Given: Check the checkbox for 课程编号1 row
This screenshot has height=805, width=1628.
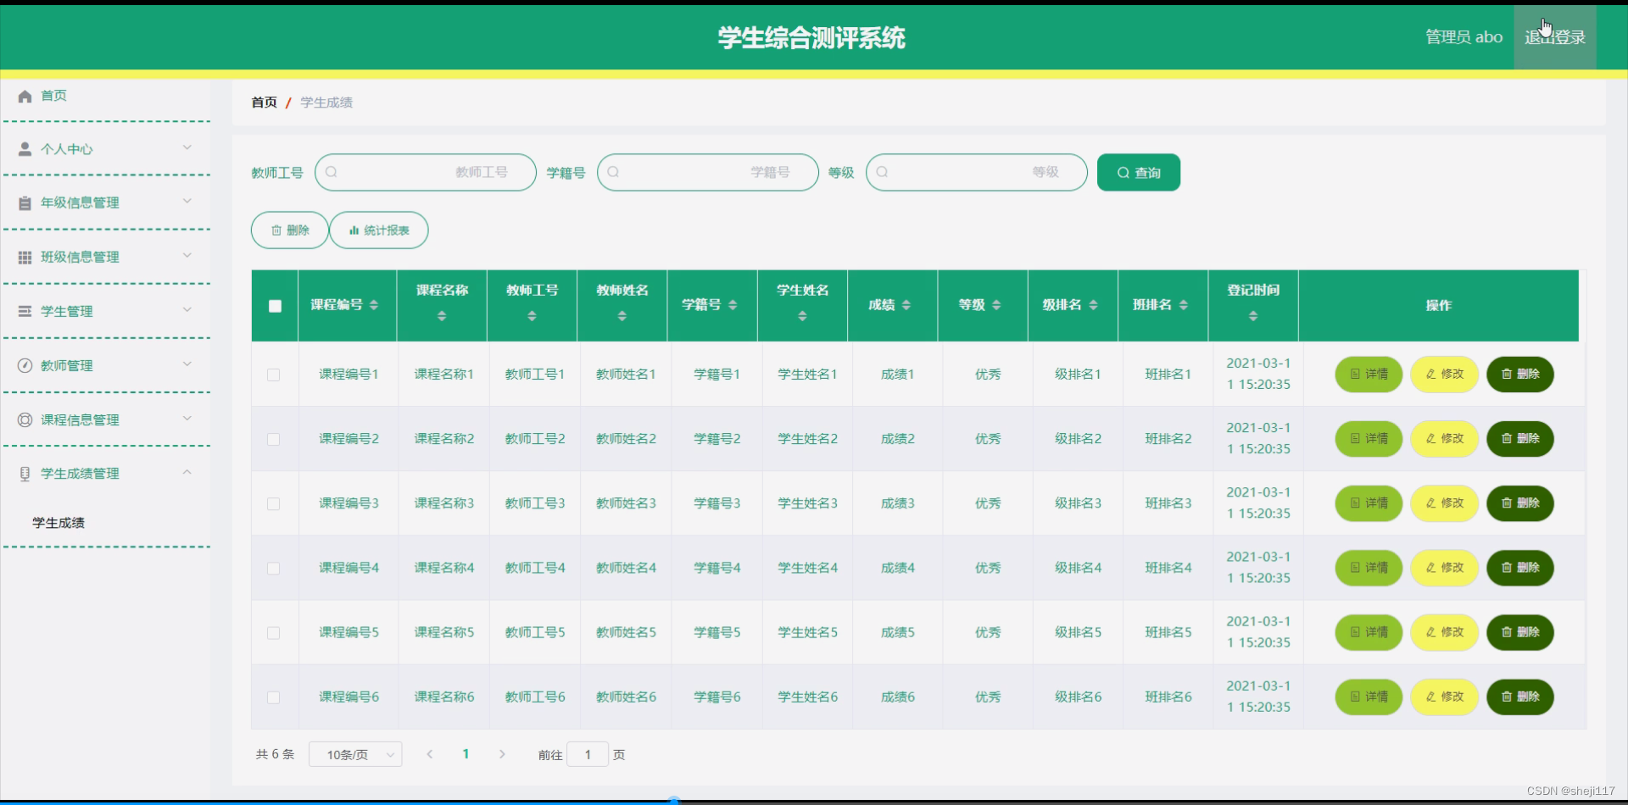Looking at the screenshot, I should click(x=274, y=375).
